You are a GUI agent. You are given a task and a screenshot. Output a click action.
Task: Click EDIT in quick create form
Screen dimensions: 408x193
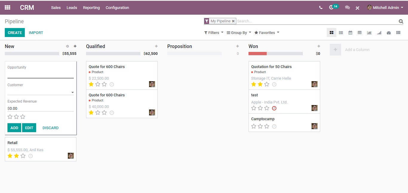tap(29, 128)
